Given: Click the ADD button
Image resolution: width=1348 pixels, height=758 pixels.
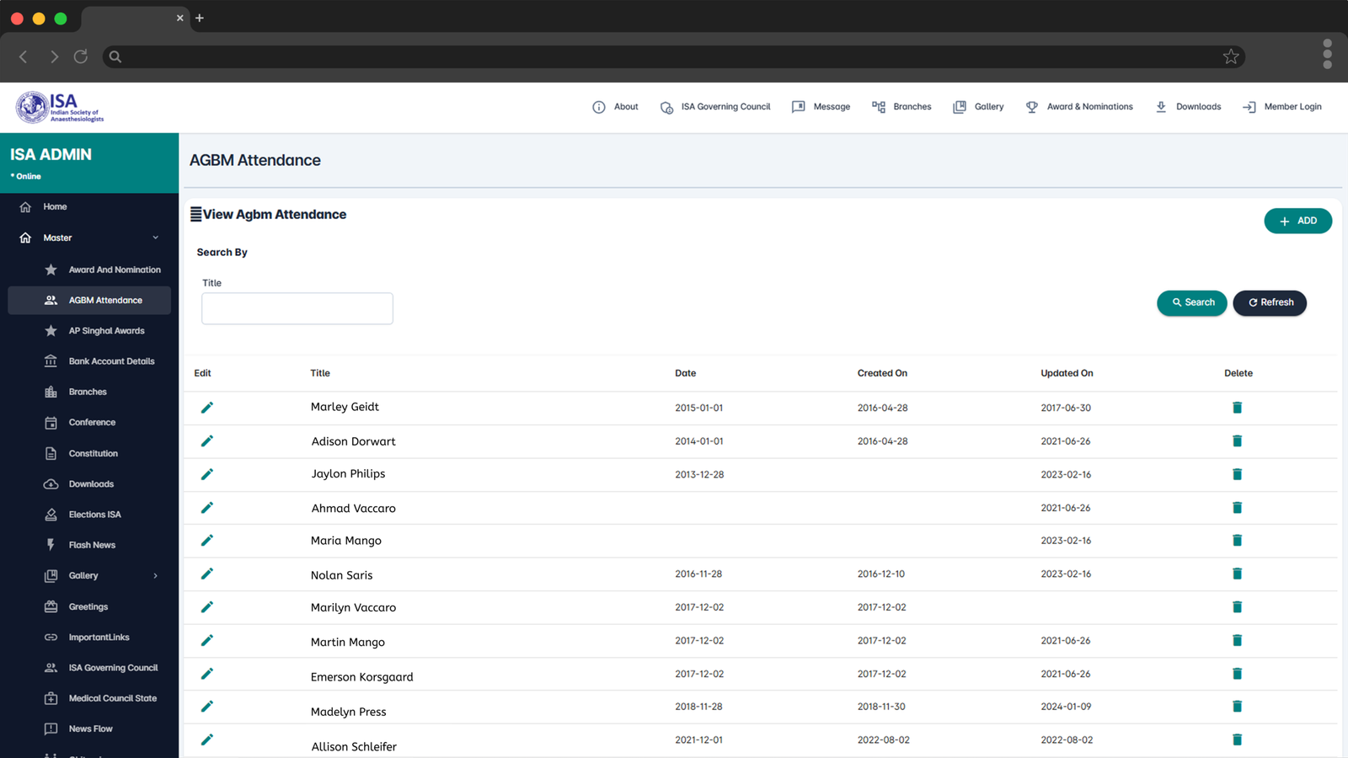Looking at the screenshot, I should click(1297, 221).
